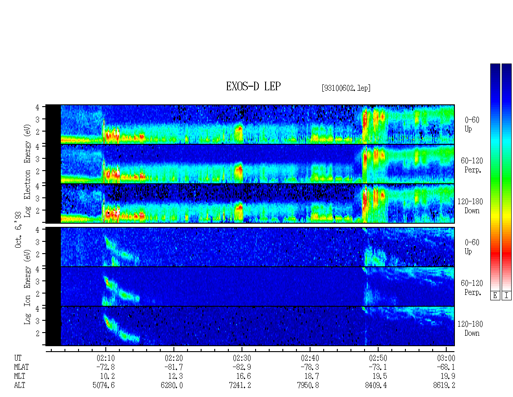513x397 pixels.
Task: Click the MLT value 10.2
Action: 107,377
